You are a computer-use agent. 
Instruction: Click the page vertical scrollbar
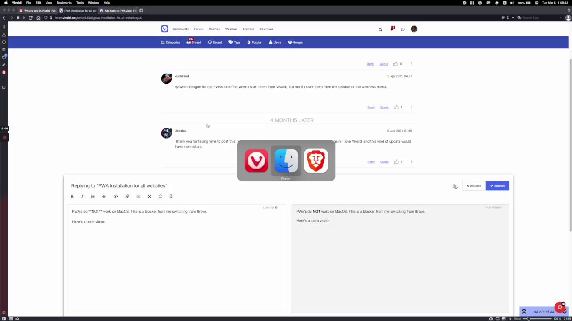(570, 145)
